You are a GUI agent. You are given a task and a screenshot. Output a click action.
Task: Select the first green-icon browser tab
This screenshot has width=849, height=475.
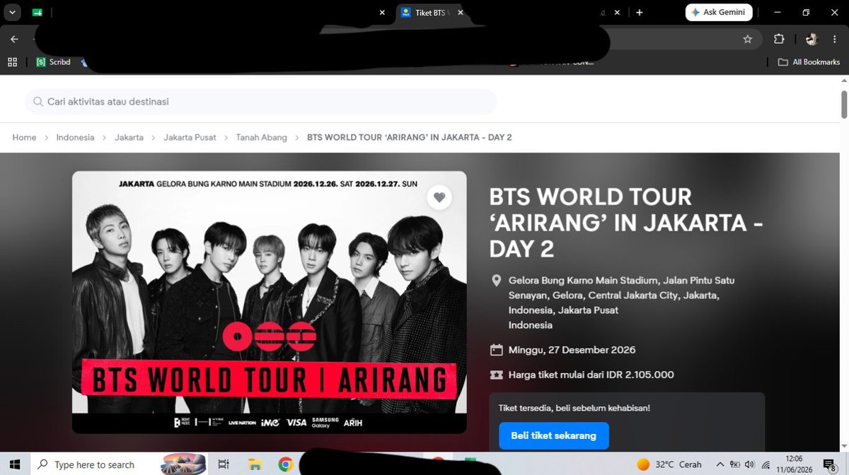[37, 12]
